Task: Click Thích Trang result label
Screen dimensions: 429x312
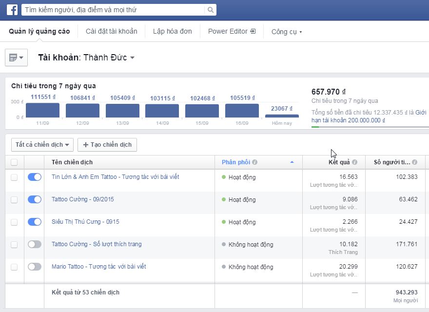Action: [343, 252]
